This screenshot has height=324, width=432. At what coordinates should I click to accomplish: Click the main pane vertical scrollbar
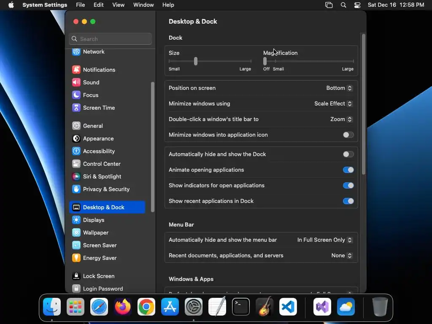364,104
